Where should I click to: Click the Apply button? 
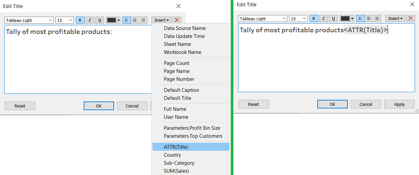(x=399, y=104)
